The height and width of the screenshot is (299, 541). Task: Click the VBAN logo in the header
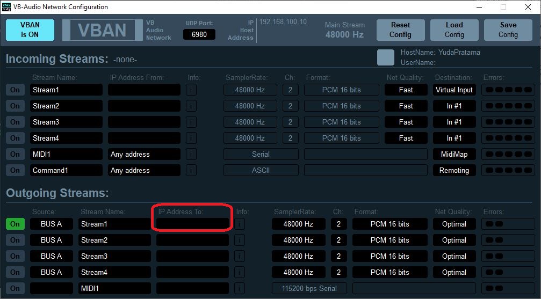[102, 30]
